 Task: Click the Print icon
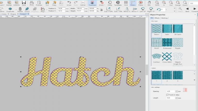(x=32, y=3)
